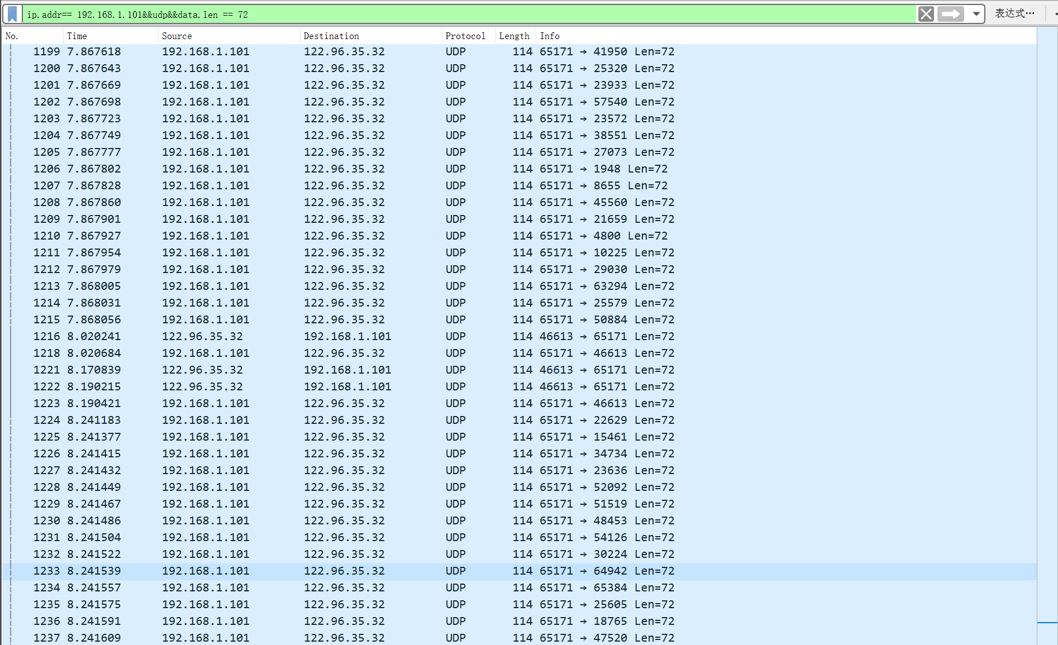The image size is (1058, 645).
Task: Sort by the Info column header
Action: click(786, 36)
